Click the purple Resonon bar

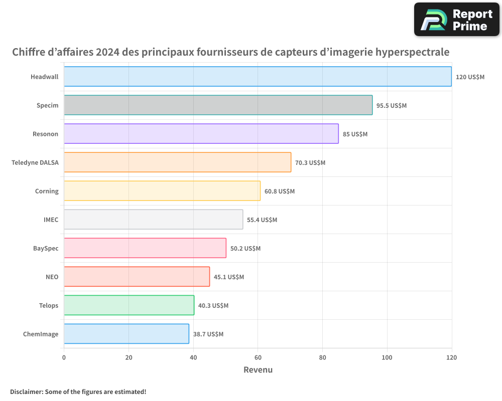click(x=201, y=134)
